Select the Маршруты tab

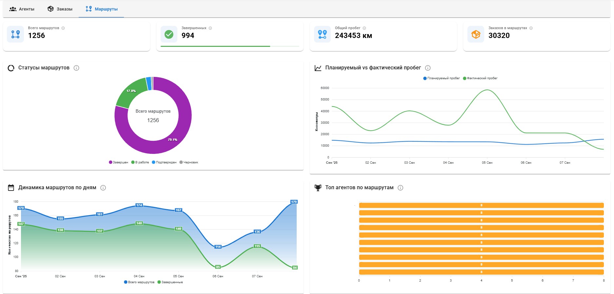tap(101, 9)
